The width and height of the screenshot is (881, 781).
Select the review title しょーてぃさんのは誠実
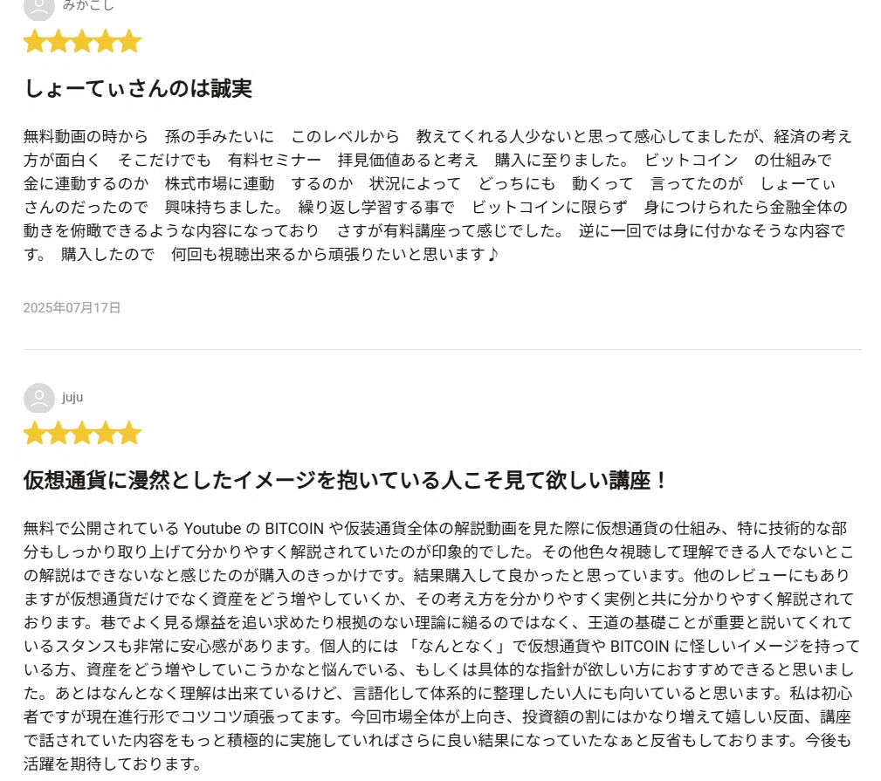point(138,89)
